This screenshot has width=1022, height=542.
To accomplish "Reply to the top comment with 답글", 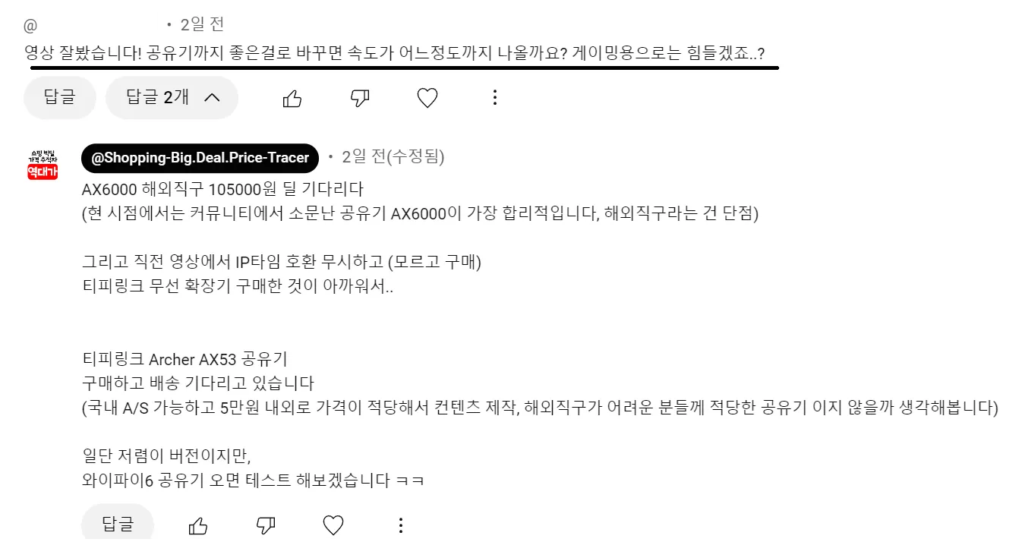I will click(60, 97).
